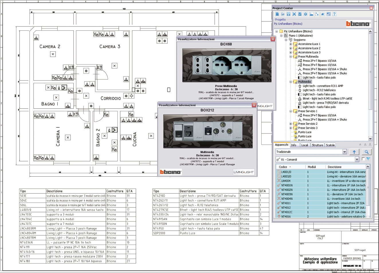Select Light tech - connettore RJ11 AMP item
This screenshot has width=379, height=273.
323,86
